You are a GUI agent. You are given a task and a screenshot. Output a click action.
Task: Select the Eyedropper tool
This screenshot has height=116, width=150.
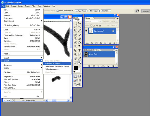(79, 58)
